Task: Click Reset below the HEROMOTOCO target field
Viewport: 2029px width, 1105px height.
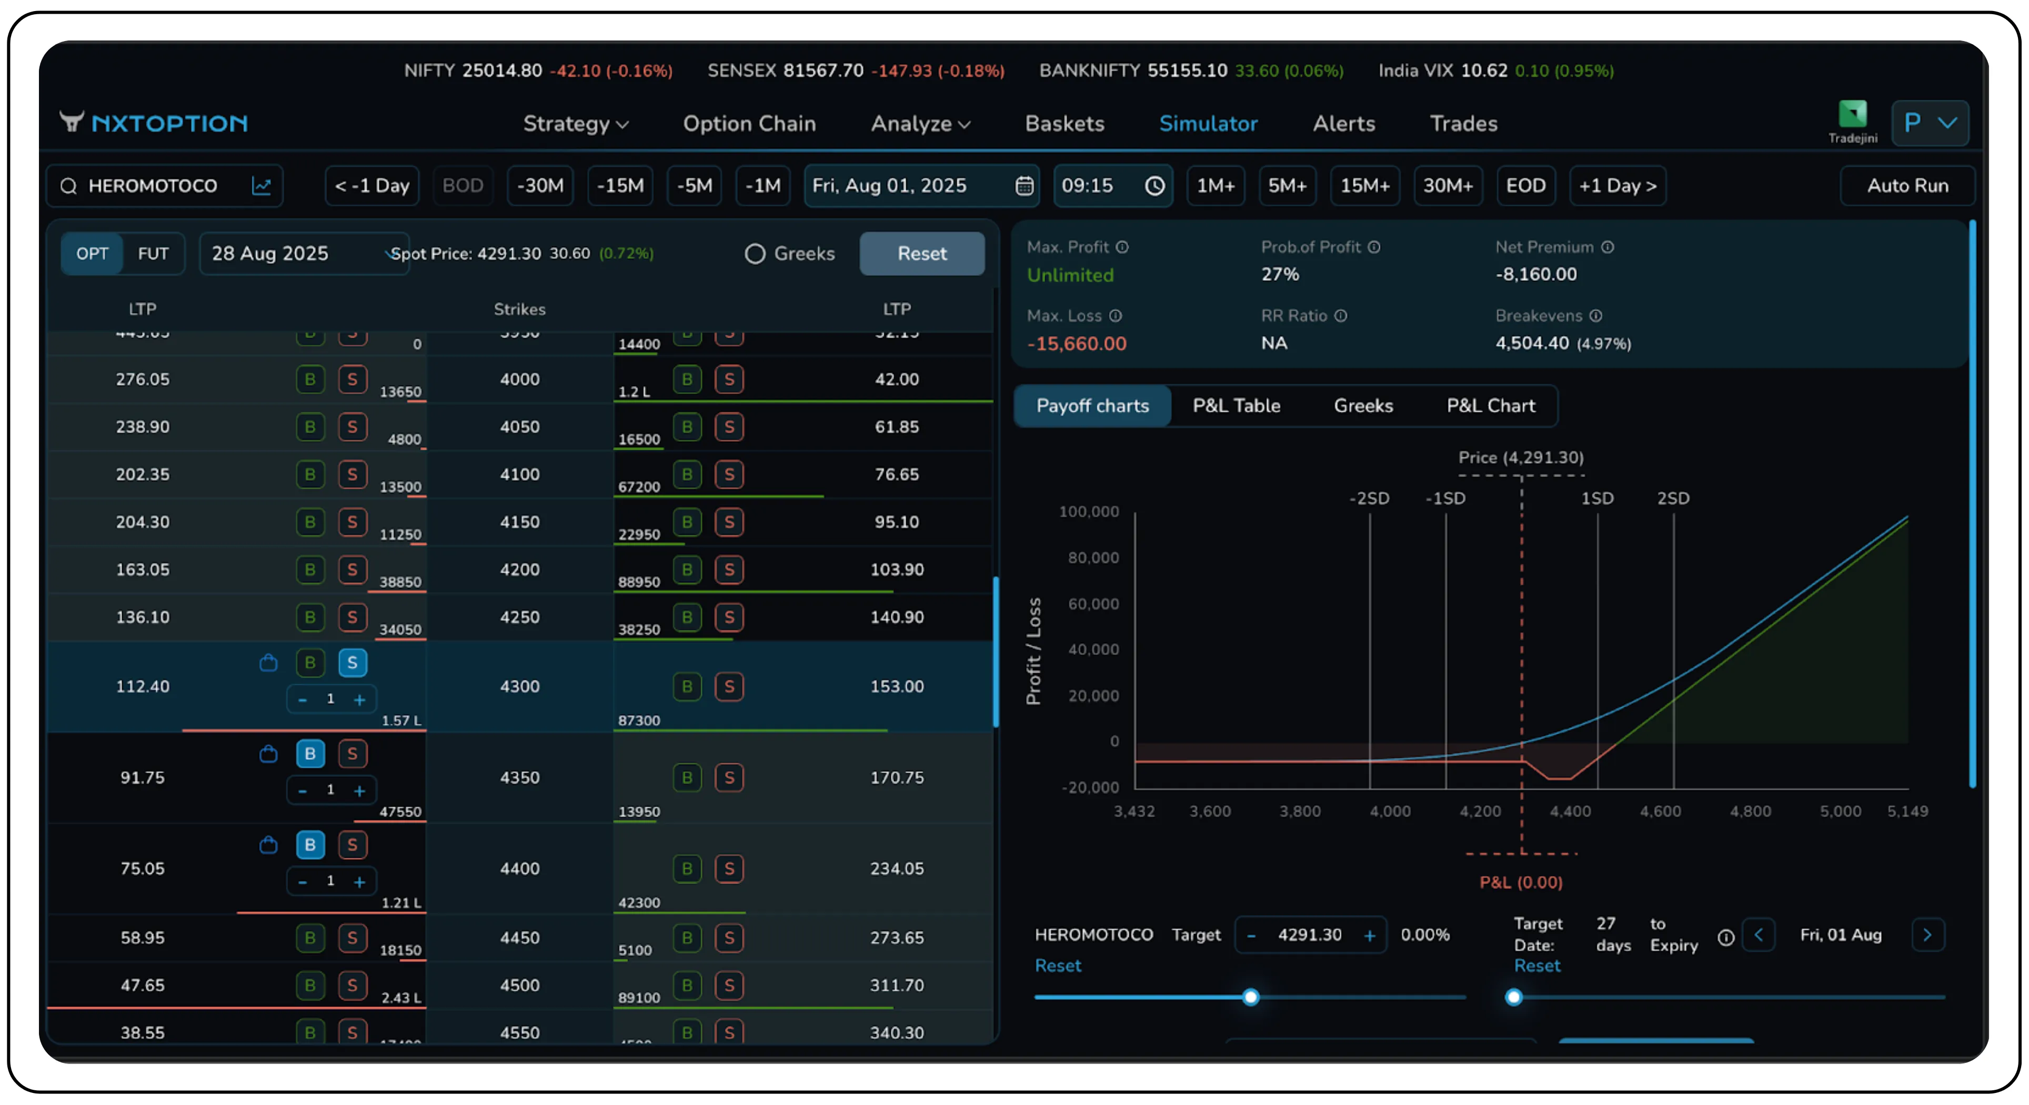Action: 1058,965
